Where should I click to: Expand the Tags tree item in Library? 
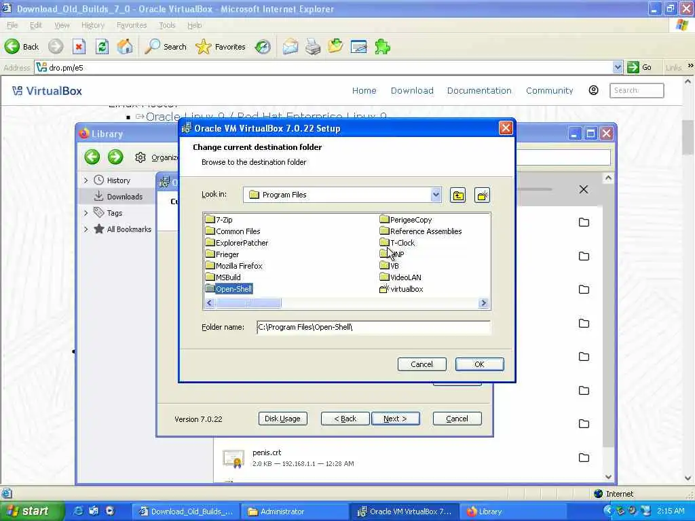pyautogui.click(x=86, y=213)
